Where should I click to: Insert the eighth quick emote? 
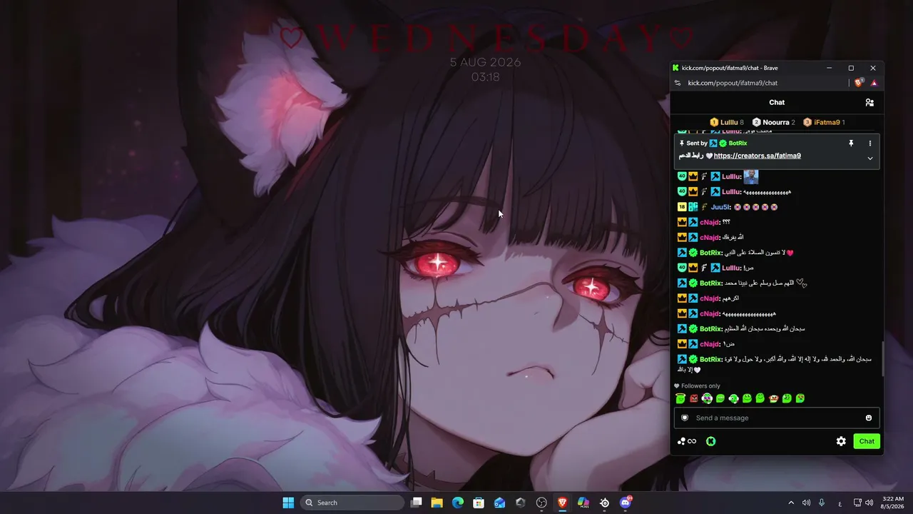tap(774, 398)
